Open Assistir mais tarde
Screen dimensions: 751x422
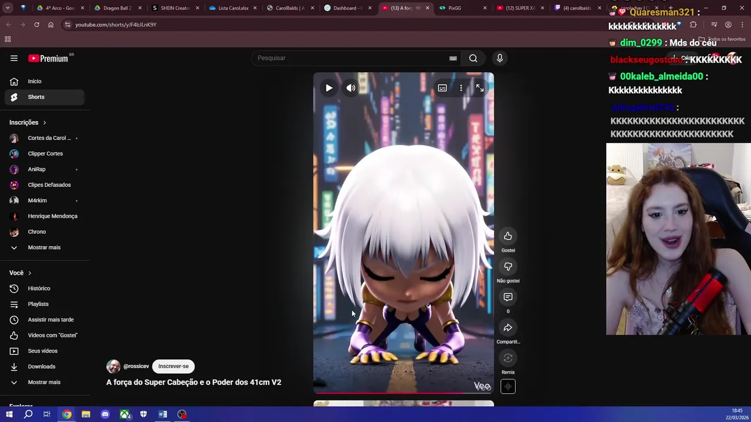45,319
